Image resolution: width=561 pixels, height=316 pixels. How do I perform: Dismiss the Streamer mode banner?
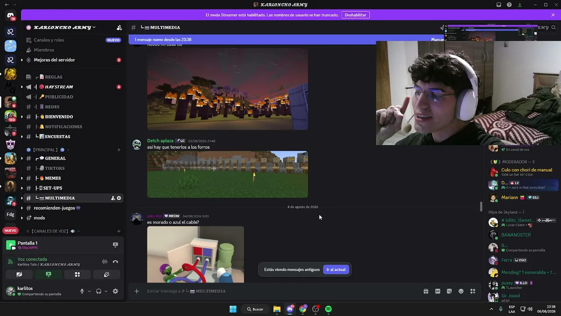553,15
